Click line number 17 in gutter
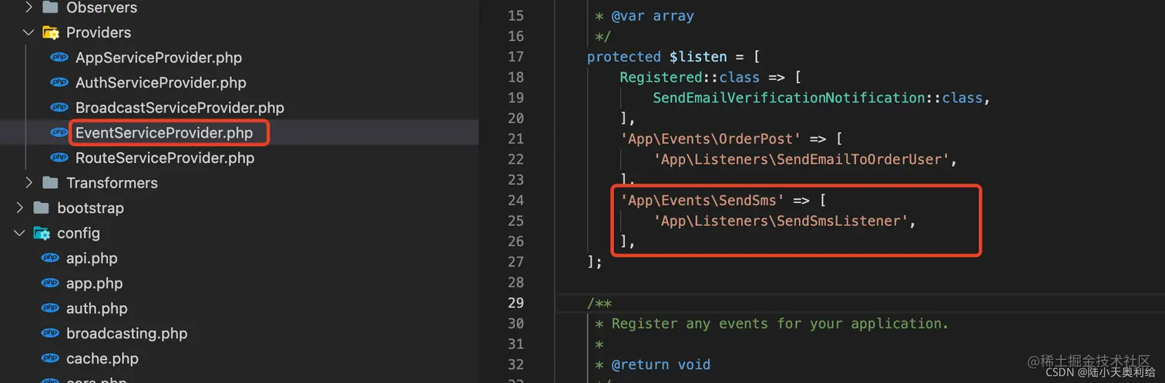This screenshot has width=1165, height=383. tap(515, 57)
